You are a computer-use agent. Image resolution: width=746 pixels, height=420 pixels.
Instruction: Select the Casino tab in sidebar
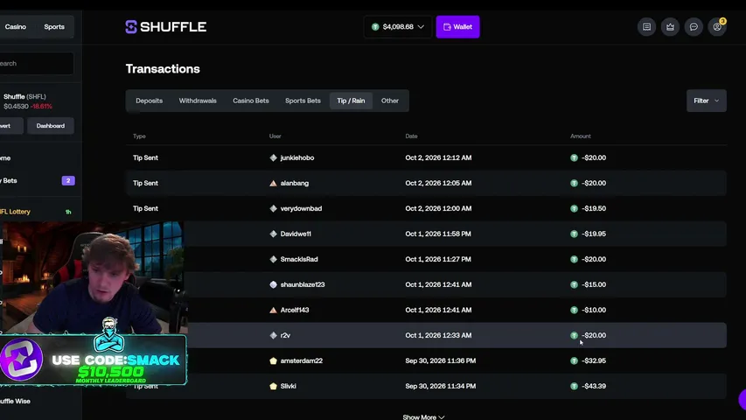click(x=16, y=26)
